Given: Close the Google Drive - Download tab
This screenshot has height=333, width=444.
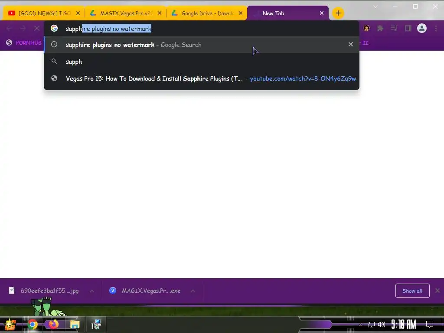Looking at the screenshot, I should tap(241, 13).
